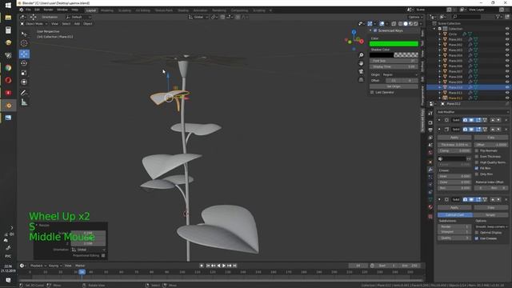The width and height of the screenshot is (512, 288).
Task: Open the Origin Region dropdown
Action: (x=400, y=74)
